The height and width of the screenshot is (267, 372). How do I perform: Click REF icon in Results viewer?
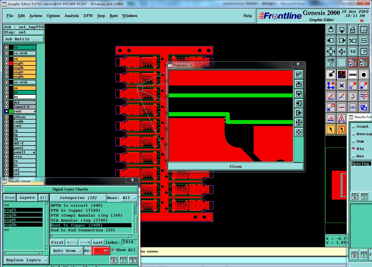[x=123, y=260]
